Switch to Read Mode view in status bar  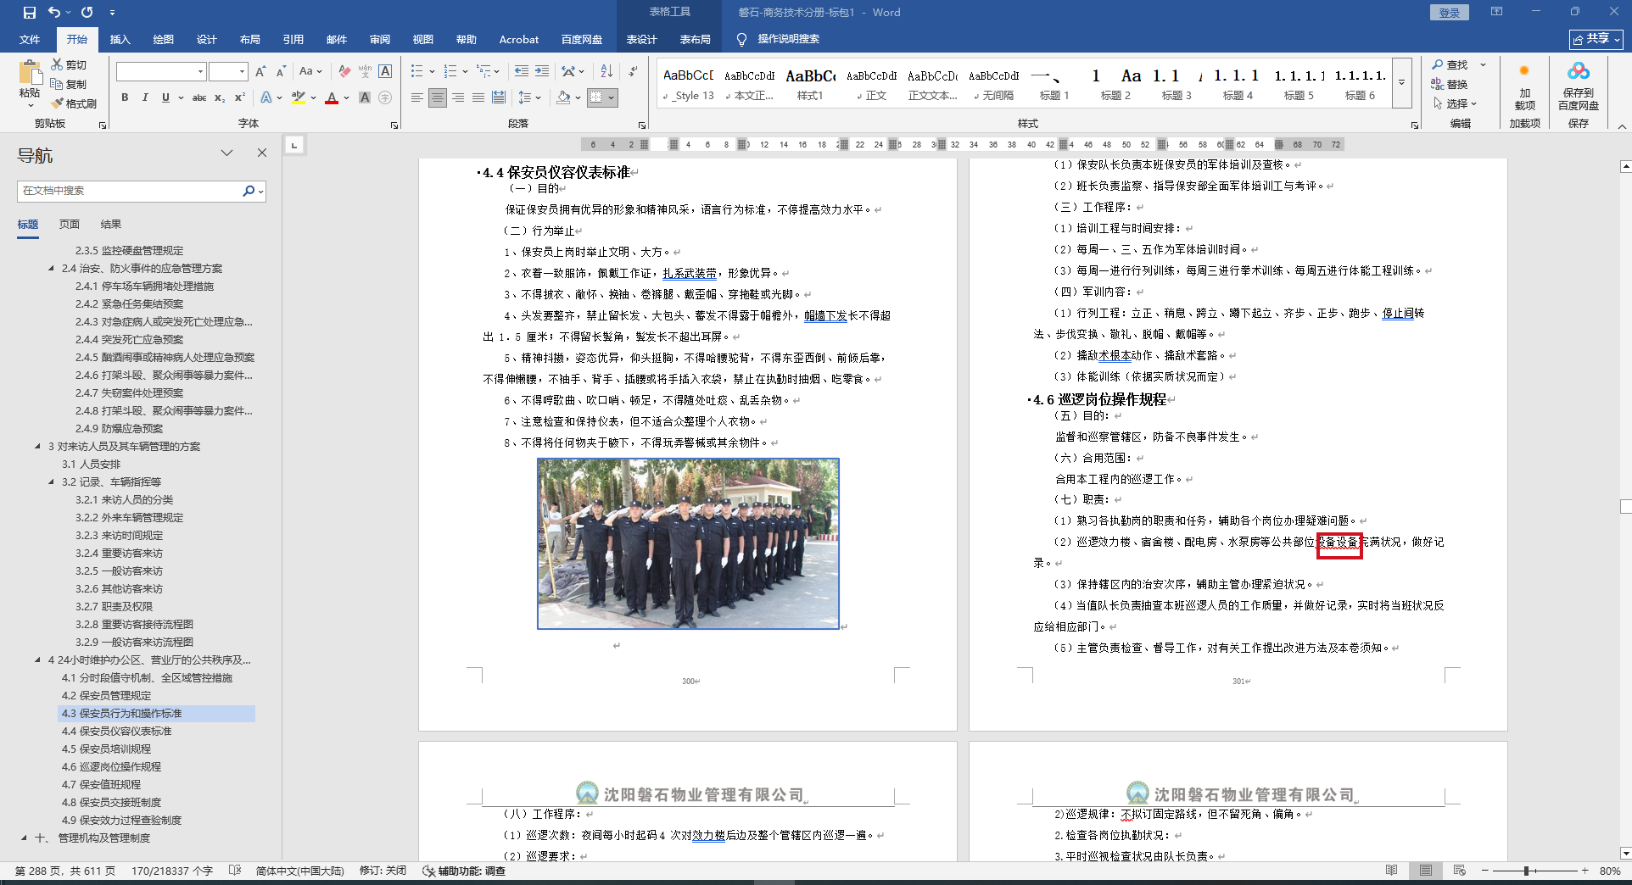tap(1391, 871)
